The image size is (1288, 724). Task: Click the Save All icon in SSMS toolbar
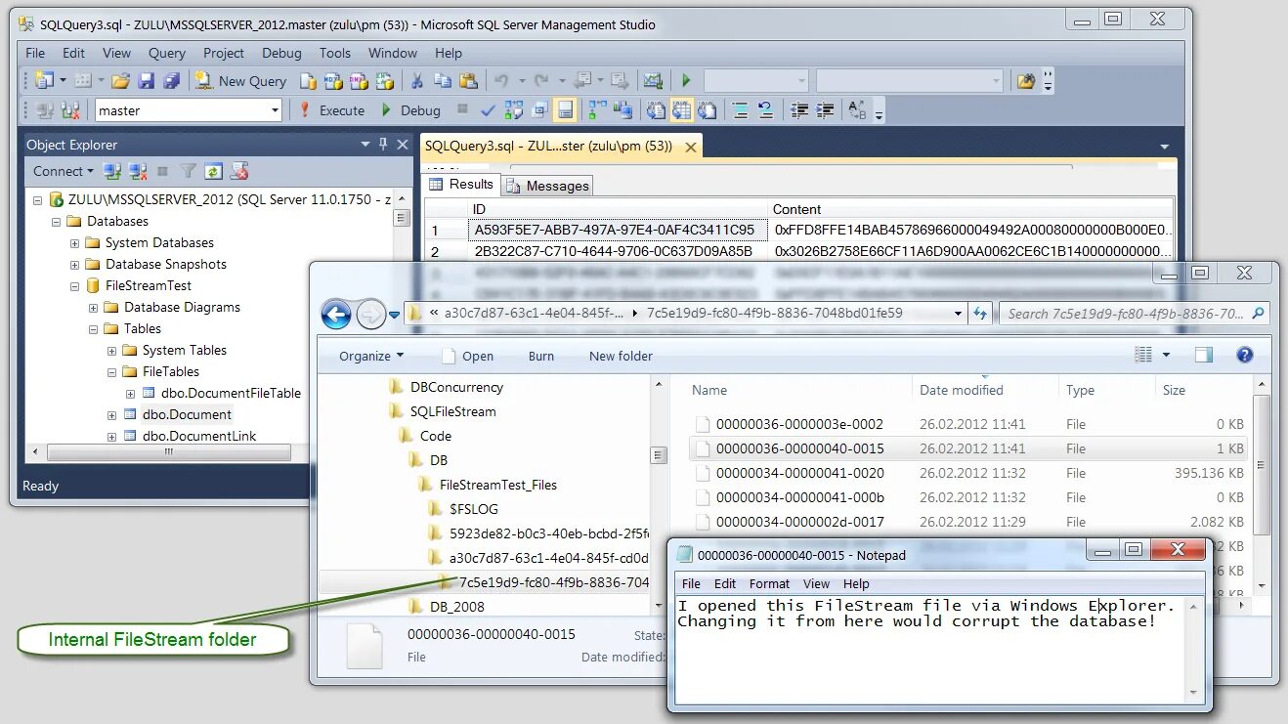coord(172,81)
